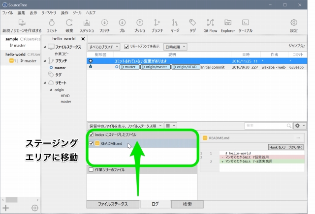
Task: Click the removed diff line highlighted in red
Action: tap(262, 157)
